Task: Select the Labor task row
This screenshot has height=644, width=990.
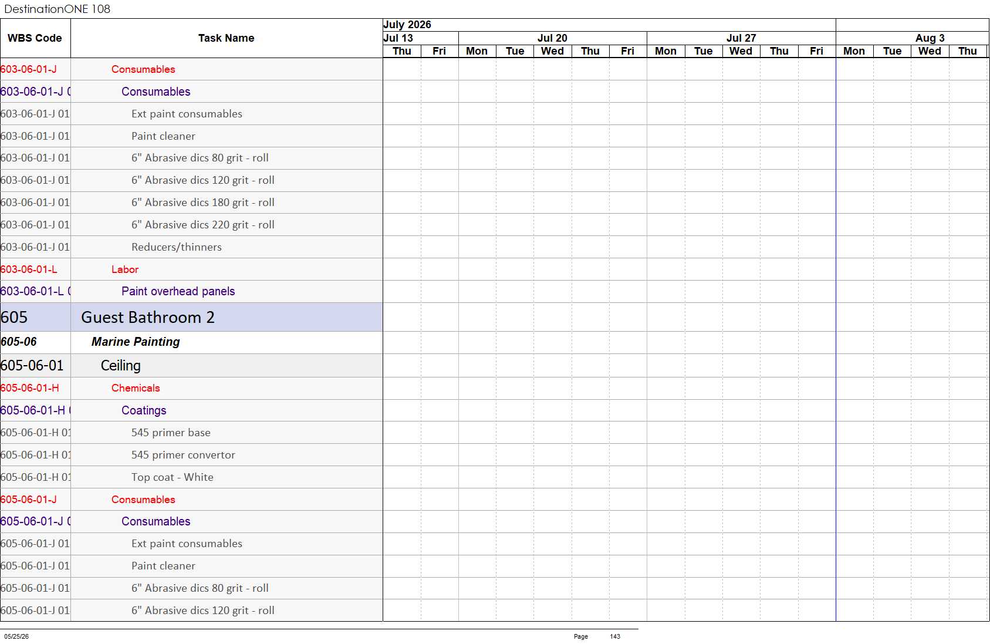Action: point(191,269)
